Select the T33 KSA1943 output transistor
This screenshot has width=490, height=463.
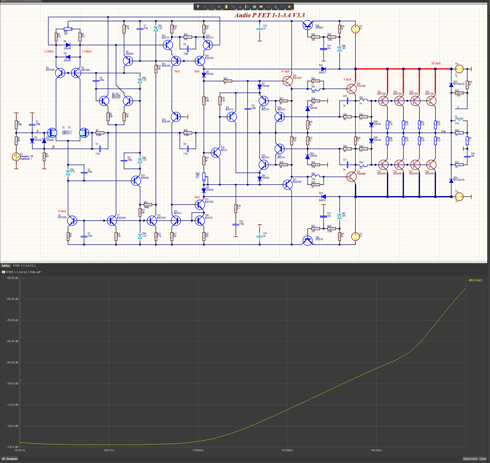383,165
